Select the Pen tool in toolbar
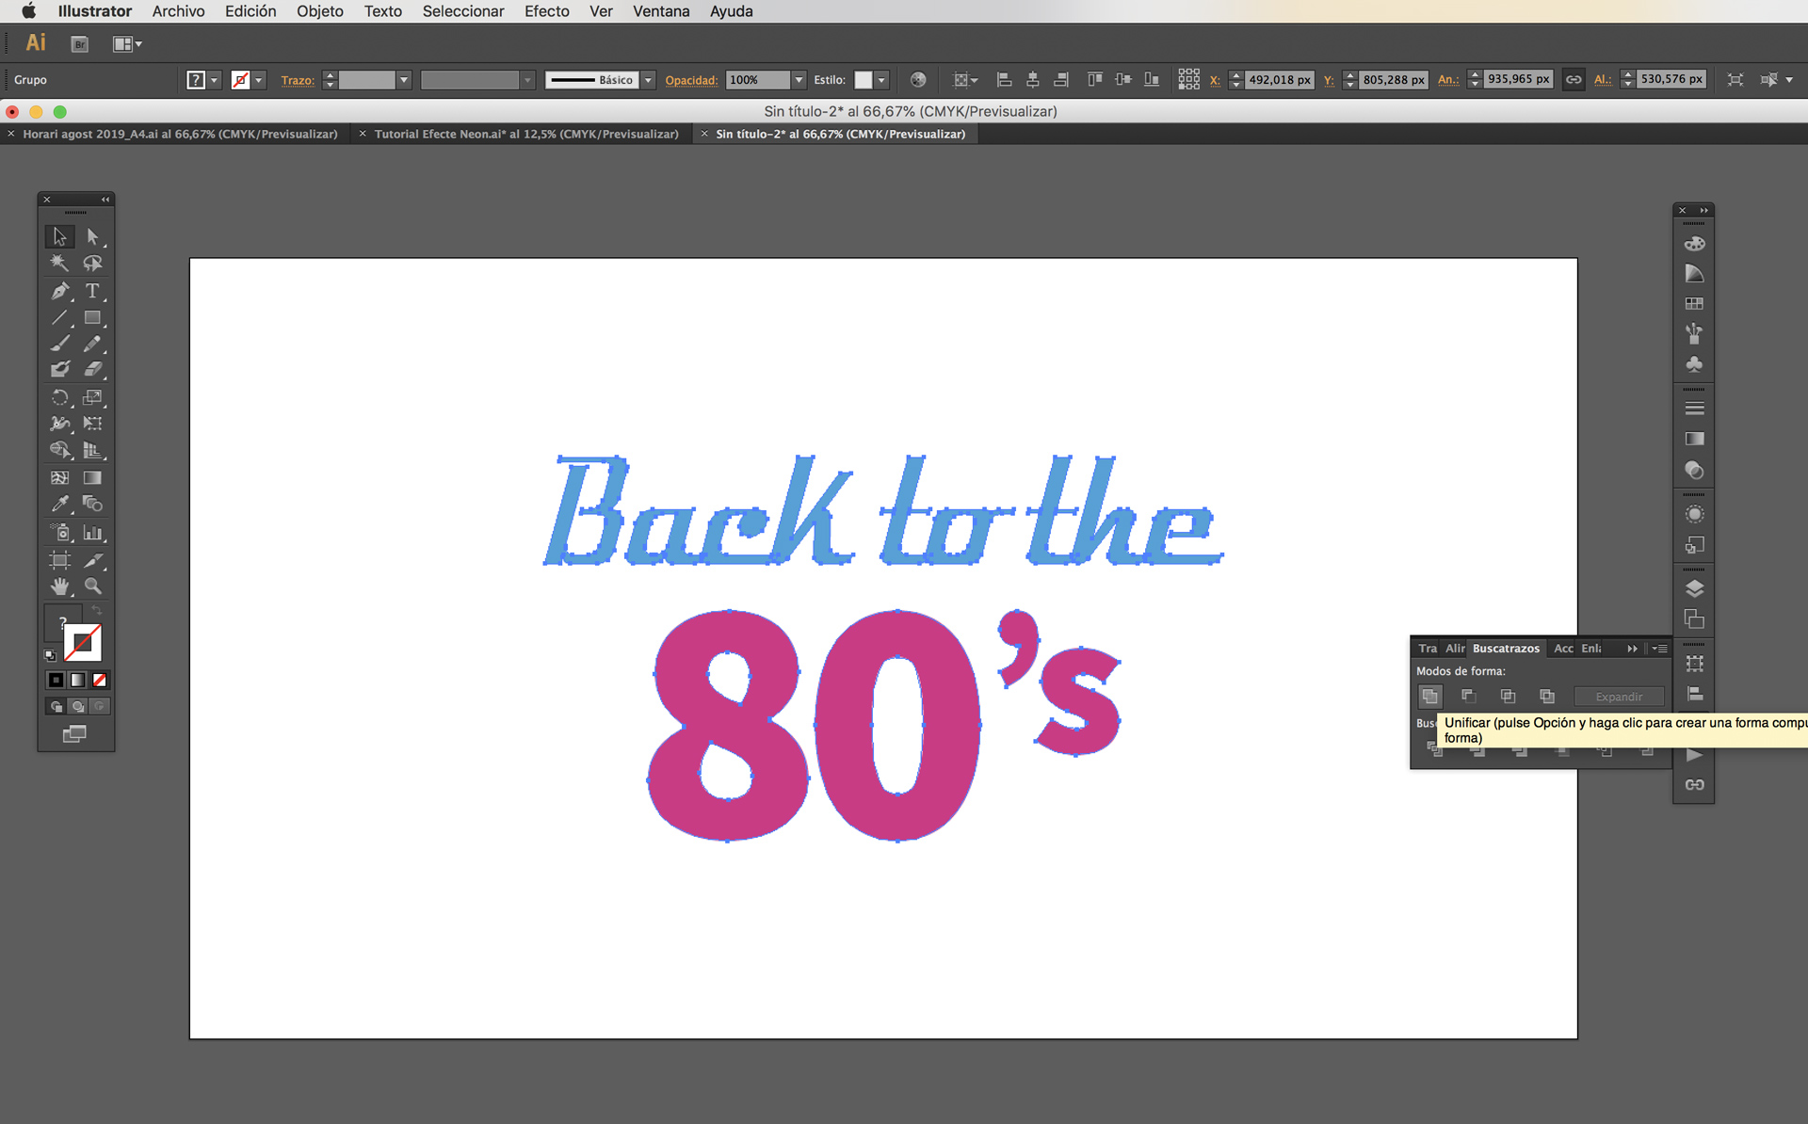Viewport: 1808px width, 1124px height. point(58,292)
